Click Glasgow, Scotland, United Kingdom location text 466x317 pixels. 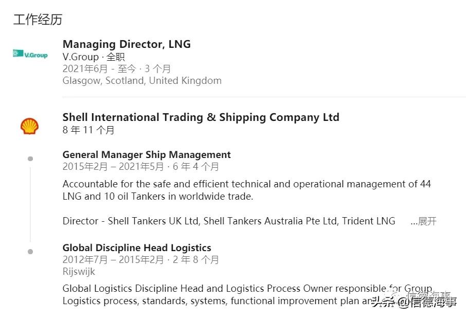142,81
